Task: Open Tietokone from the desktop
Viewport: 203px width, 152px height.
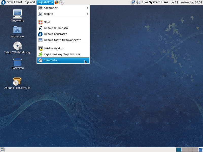Action: 17,14
